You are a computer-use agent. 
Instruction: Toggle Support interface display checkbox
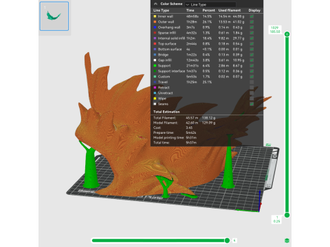pos(252,71)
